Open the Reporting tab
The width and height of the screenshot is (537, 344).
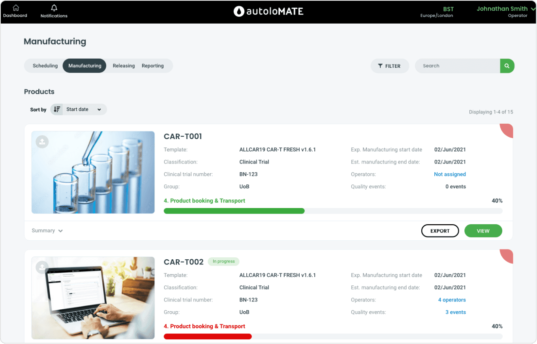coord(152,66)
